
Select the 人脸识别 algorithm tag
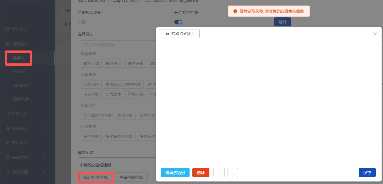click(x=91, y=84)
